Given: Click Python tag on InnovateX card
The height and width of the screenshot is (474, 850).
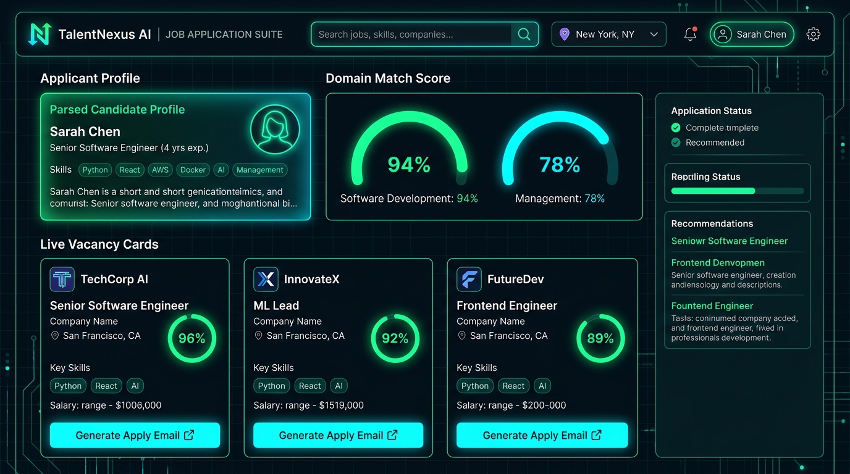Looking at the screenshot, I should pos(271,386).
